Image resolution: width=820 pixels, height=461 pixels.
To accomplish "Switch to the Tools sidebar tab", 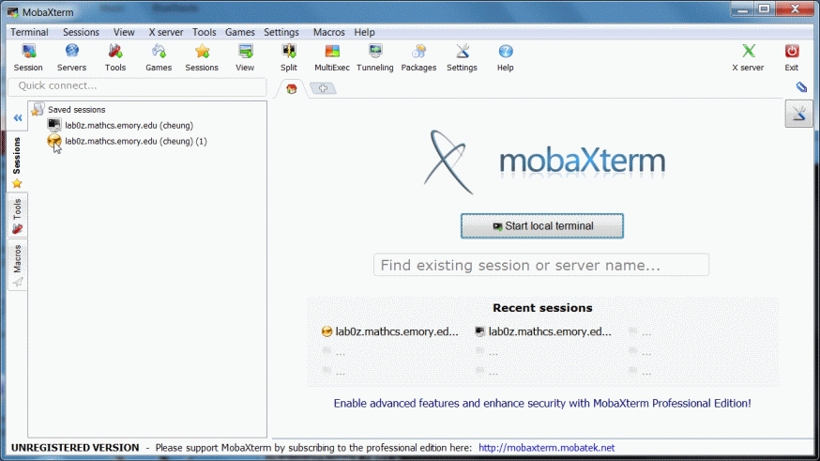I will tap(17, 216).
